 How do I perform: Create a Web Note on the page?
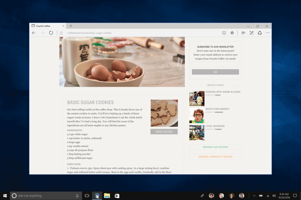[x=251, y=33]
